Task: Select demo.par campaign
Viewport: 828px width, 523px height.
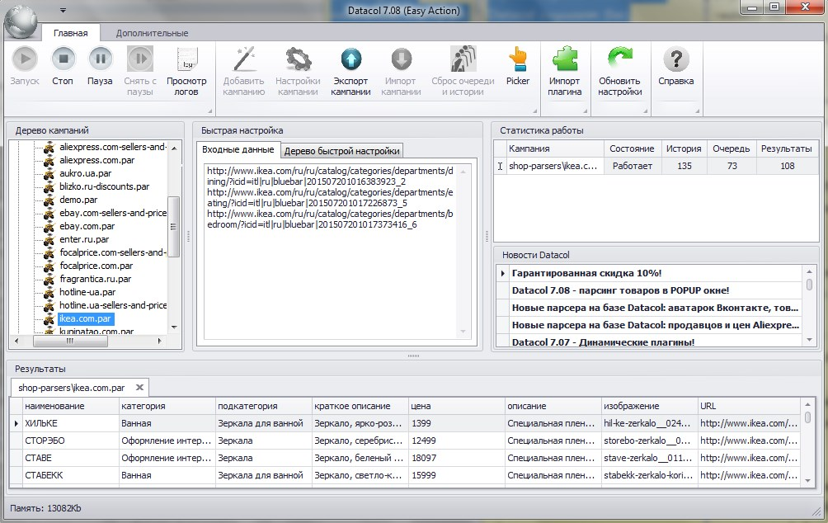Action: 78,199
